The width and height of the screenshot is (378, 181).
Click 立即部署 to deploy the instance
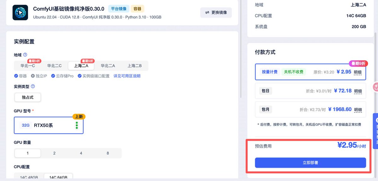click(x=310, y=163)
